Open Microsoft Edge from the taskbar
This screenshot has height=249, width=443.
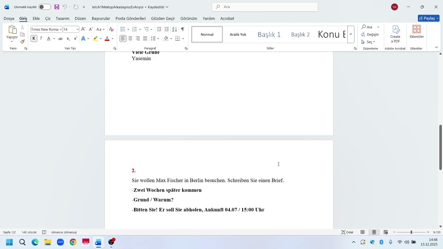(x=35, y=242)
